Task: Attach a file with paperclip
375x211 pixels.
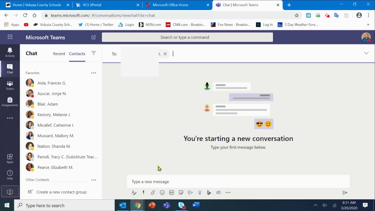Action: (153, 193)
